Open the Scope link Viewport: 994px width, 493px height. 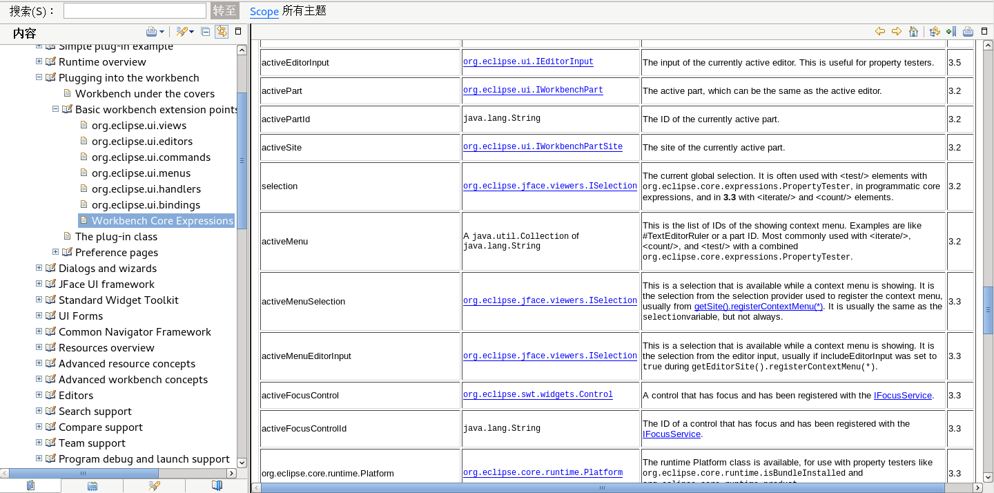click(x=264, y=11)
